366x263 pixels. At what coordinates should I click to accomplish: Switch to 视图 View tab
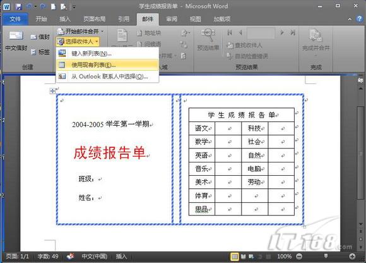(x=196, y=19)
